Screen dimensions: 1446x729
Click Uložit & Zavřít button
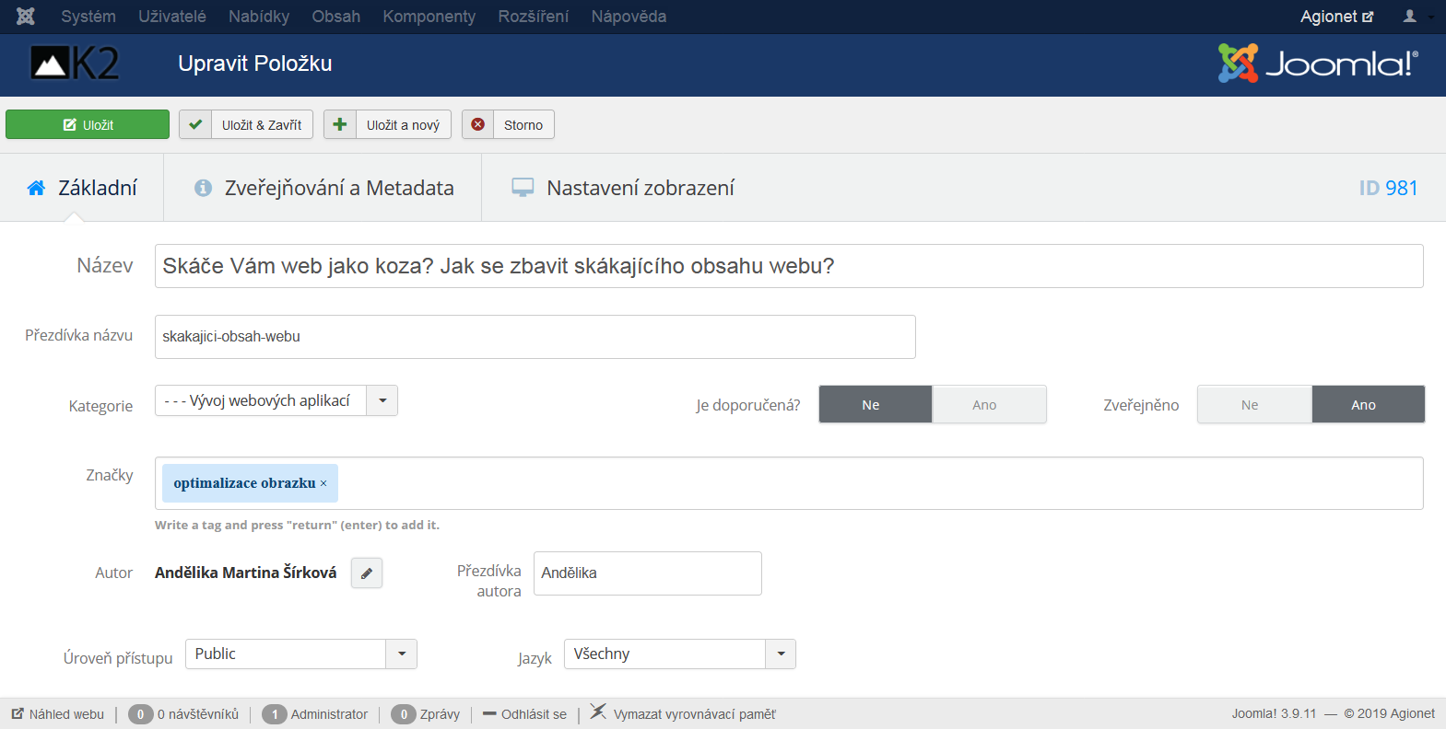pyautogui.click(x=246, y=124)
